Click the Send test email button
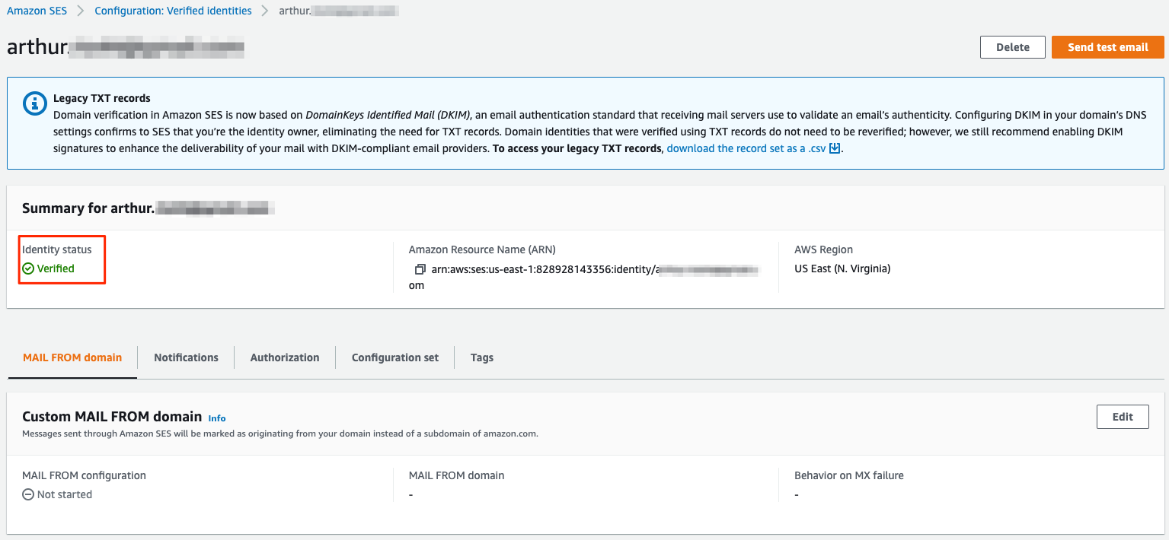The image size is (1169, 540). (x=1107, y=47)
